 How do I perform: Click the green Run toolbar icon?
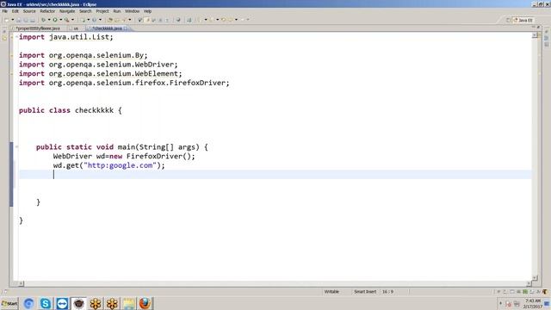55,20
